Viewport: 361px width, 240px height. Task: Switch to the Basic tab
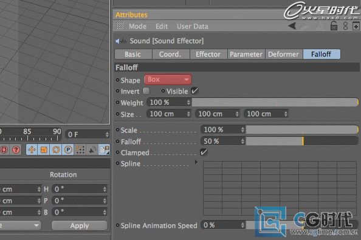133,54
